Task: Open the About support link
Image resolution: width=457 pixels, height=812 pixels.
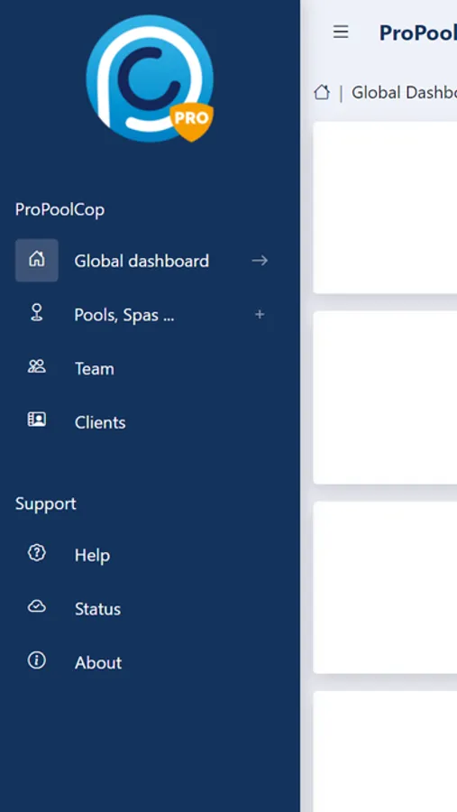Action: 98,663
